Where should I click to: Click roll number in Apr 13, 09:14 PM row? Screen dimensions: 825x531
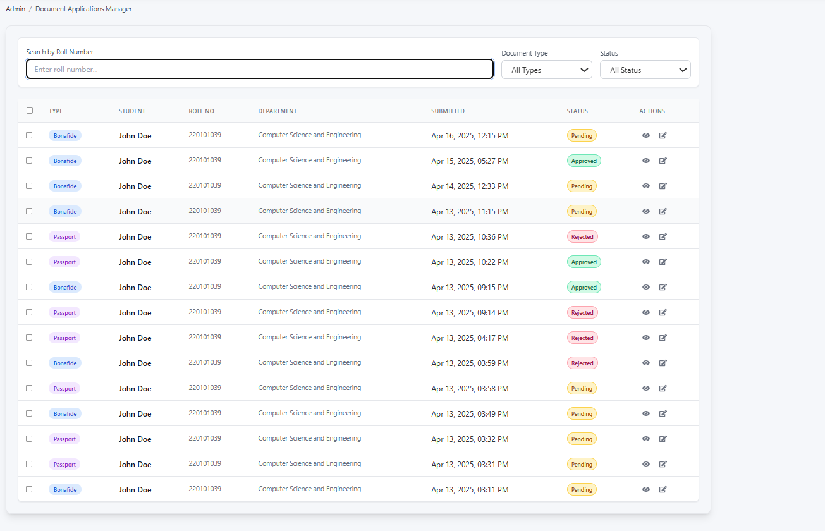(x=205, y=312)
